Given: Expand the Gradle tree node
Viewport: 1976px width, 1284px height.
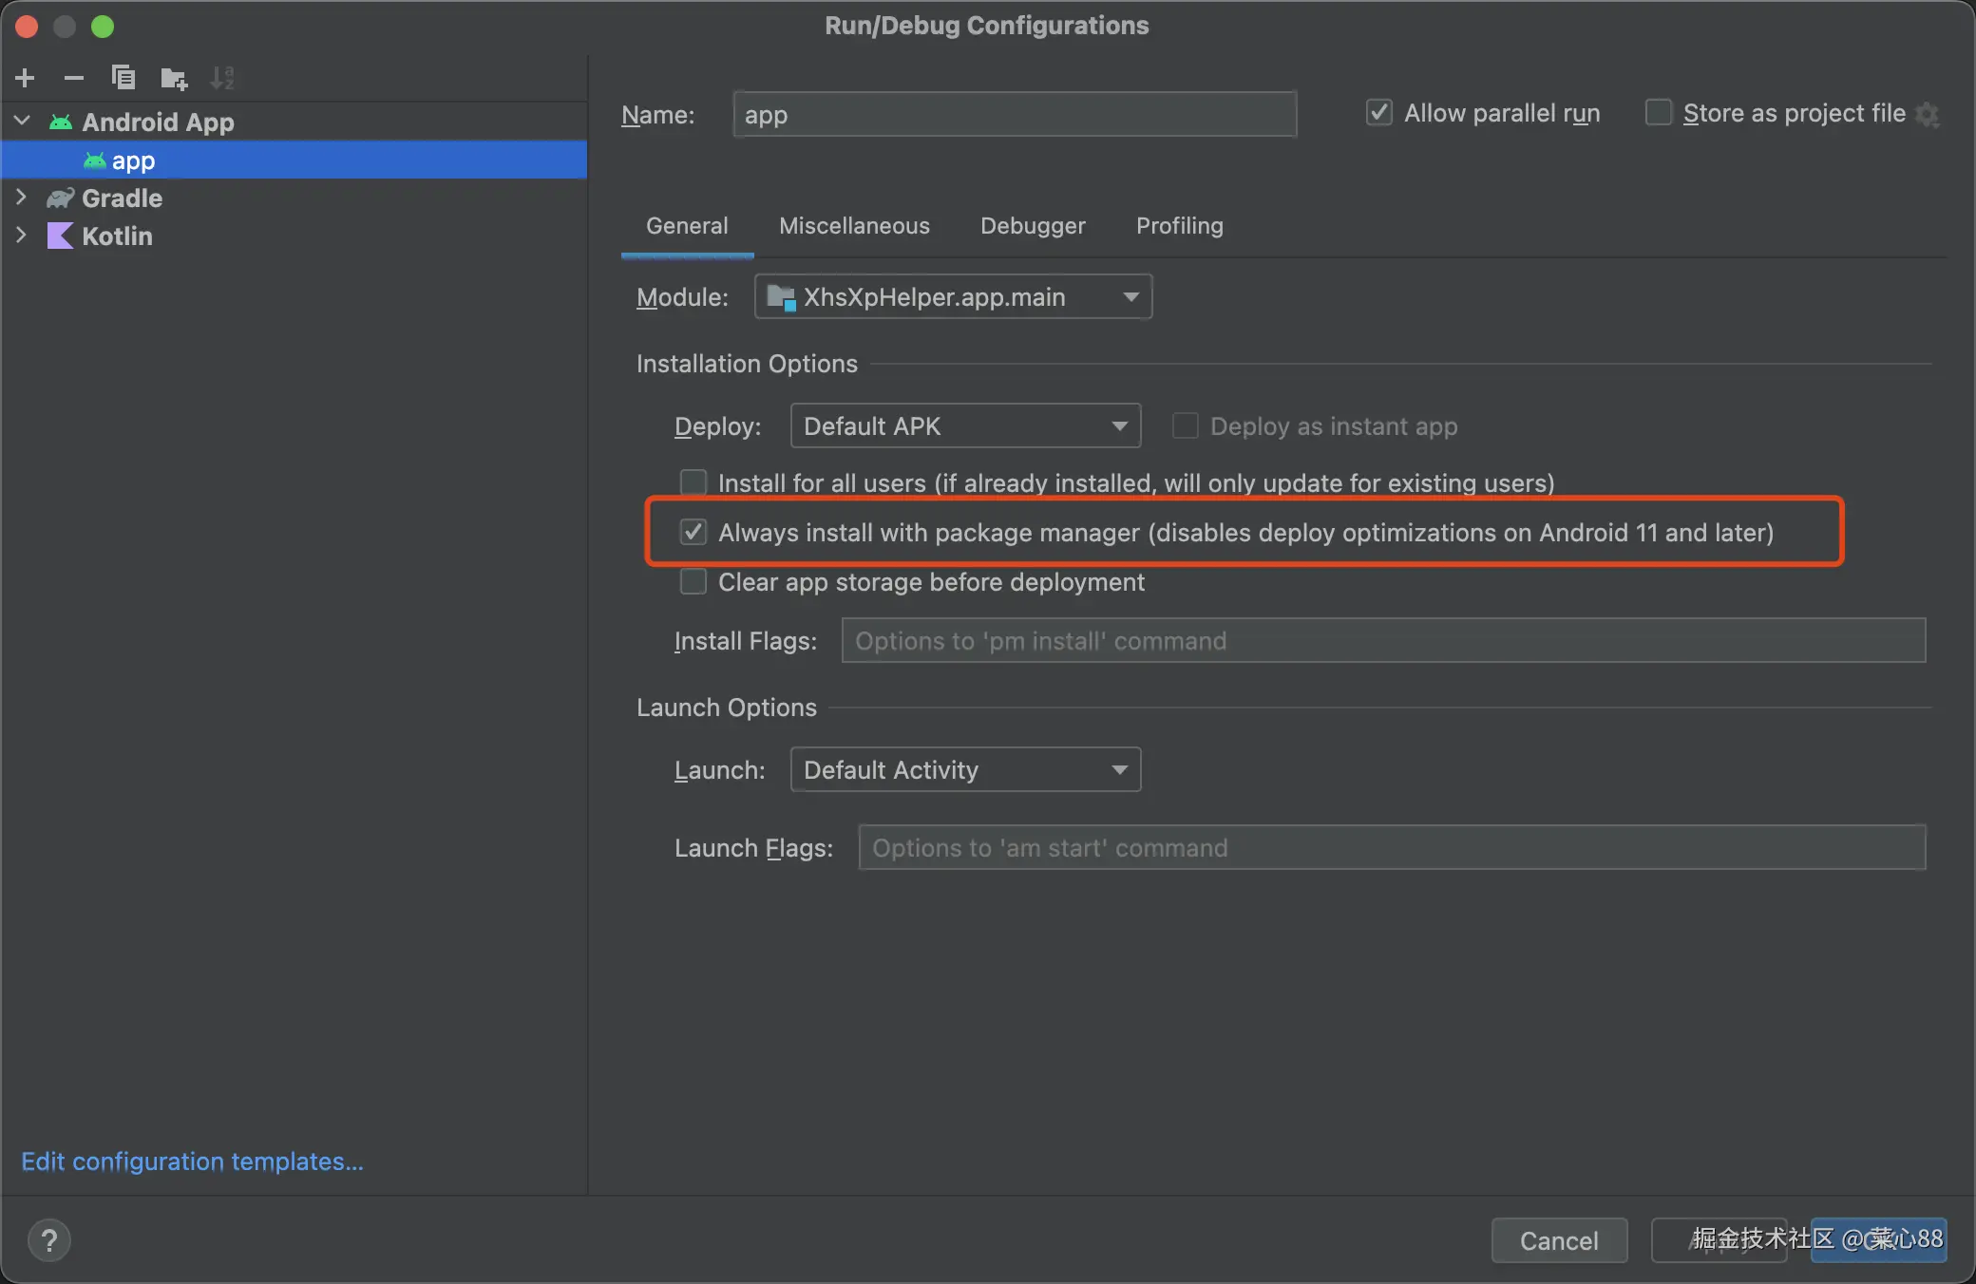Looking at the screenshot, I should (22, 198).
